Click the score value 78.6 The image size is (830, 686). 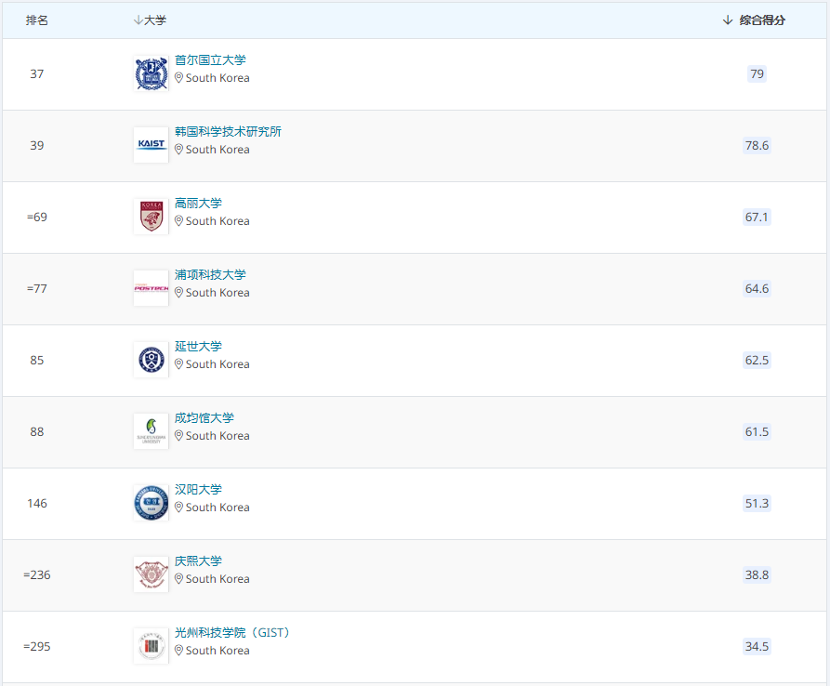click(x=757, y=145)
